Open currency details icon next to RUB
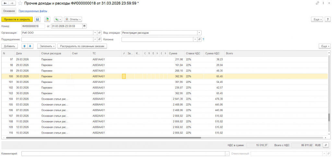The height and width of the screenshot is (157, 332). [x=326, y=145]
